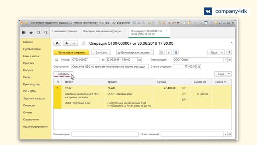Click the Комментарий input field
Image resolution: width=257 pixels, height=145 pixels.
[105, 134]
